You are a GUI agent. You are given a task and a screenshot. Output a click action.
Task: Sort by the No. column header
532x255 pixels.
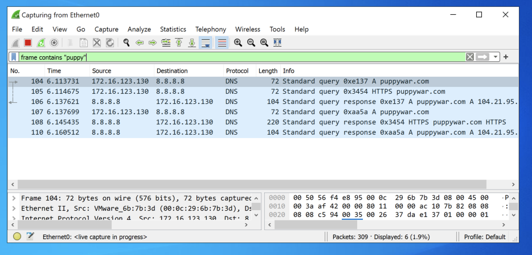pos(26,71)
